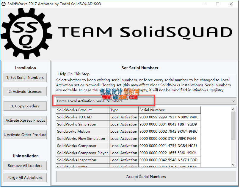Select the SolidWorks Flow Simulation cell
The image size is (240, 188).
click(83, 139)
